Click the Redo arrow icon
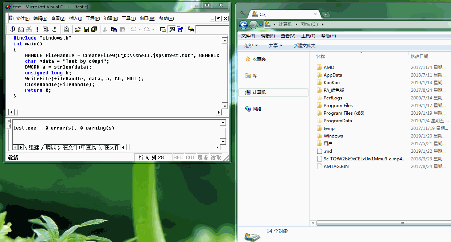The height and width of the screenshot is (242, 451). click(146, 29)
